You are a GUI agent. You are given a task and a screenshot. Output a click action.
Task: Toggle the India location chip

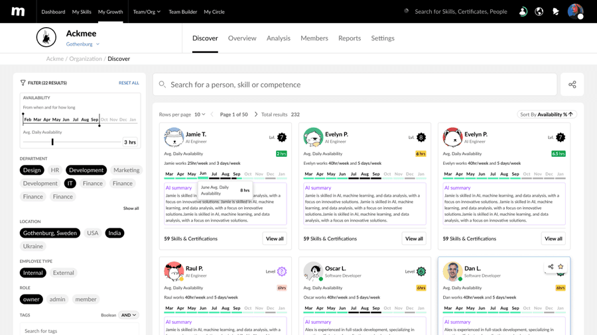[x=115, y=233]
